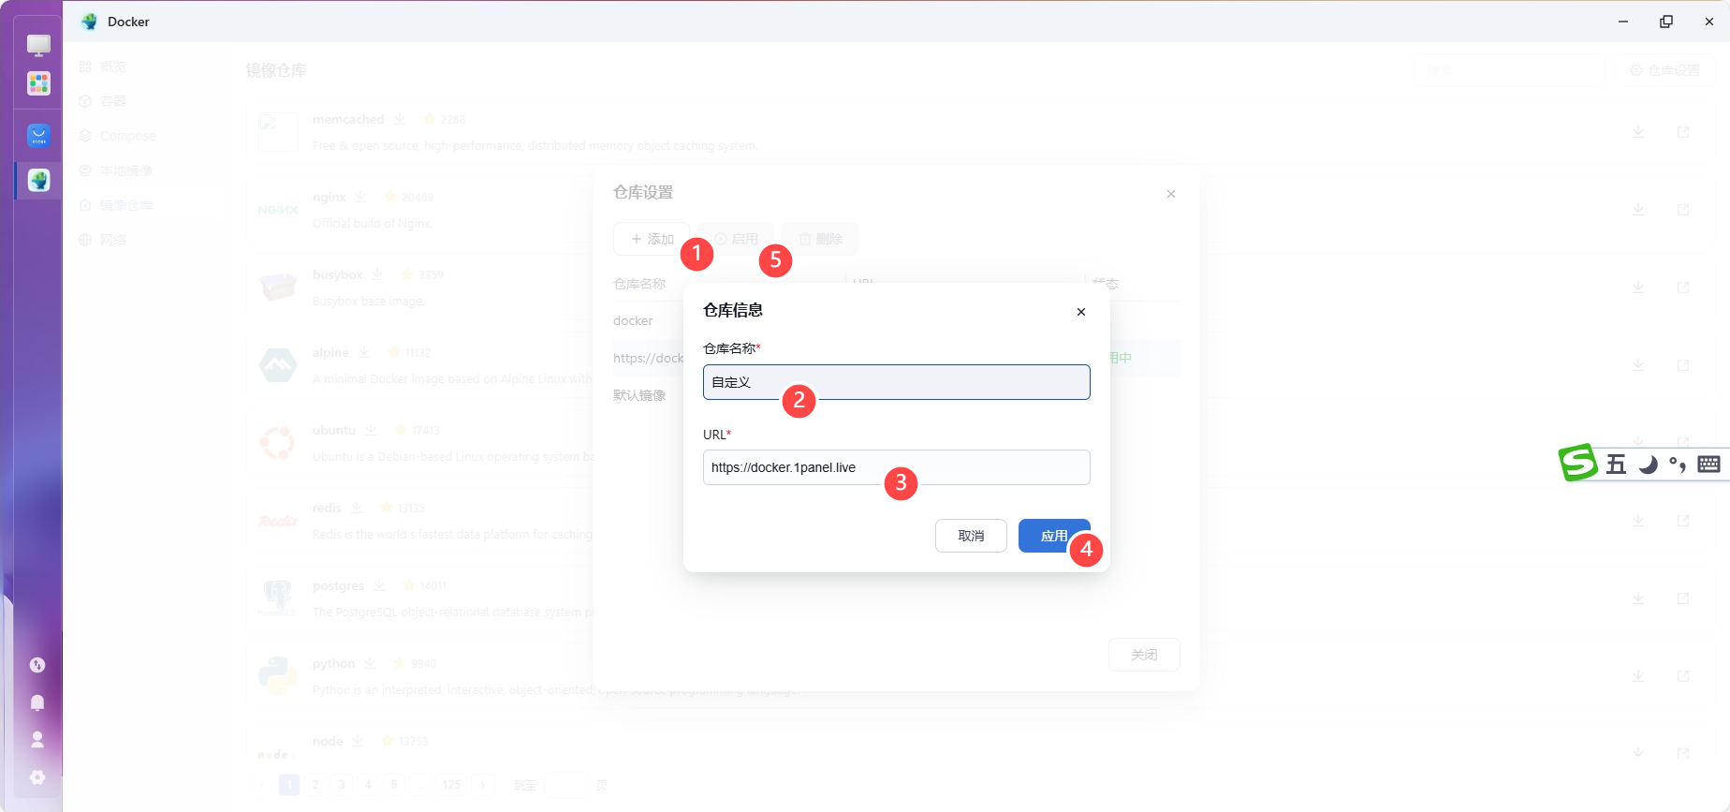Viewport: 1730px width, 812px height.
Task: Go to page 2 in pagination
Action: tap(315, 785)
